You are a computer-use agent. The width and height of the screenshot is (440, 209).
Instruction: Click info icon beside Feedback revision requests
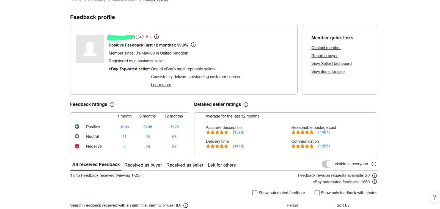[375, 175]
